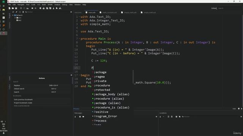Go back to previous location arrow
Image resolution: width=243 pixels, height=136 pixels.
(32, 8)
